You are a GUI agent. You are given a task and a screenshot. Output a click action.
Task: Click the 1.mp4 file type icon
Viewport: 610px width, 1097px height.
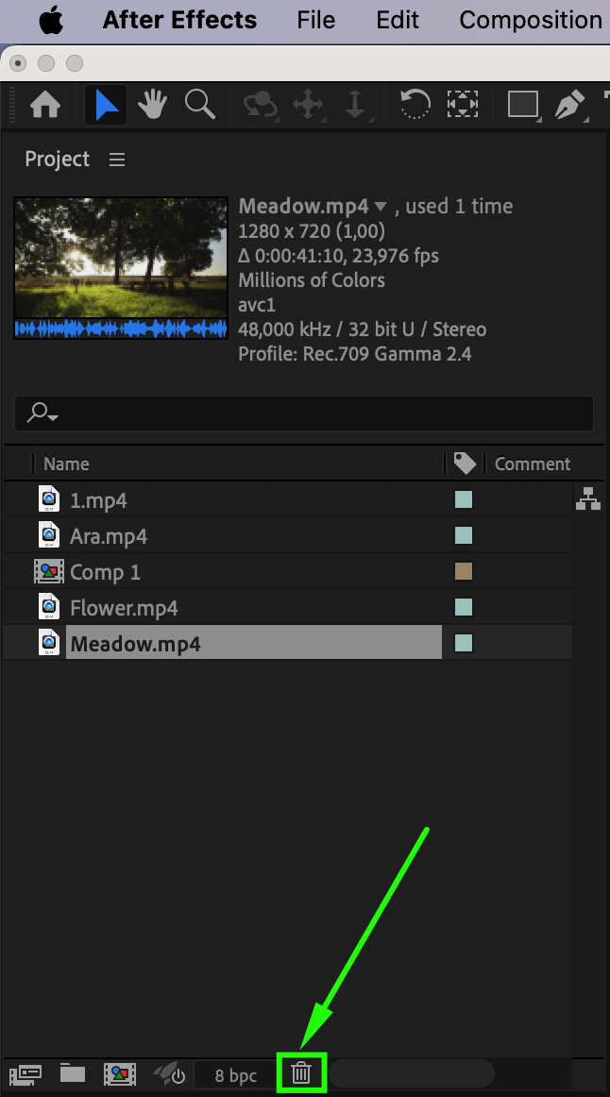48,498
